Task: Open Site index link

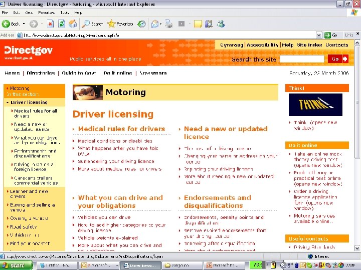Action: pos(309,45)
